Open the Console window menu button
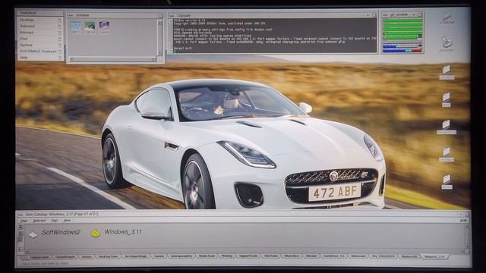The height and width of the screenshot is (273, 486). (x=172, y=15)
